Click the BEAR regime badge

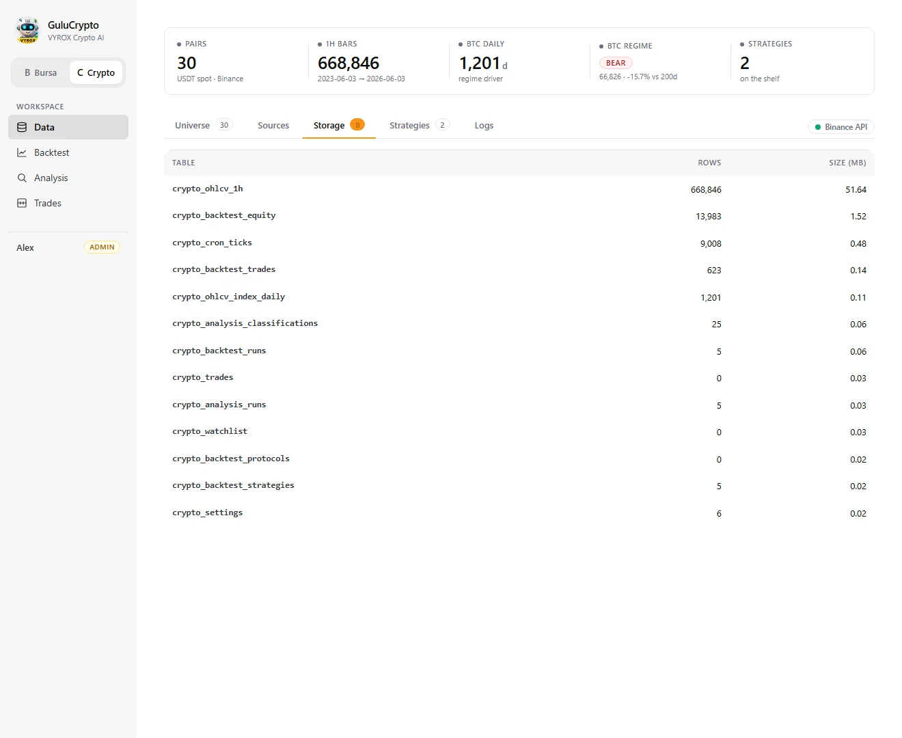coord(616,63)
